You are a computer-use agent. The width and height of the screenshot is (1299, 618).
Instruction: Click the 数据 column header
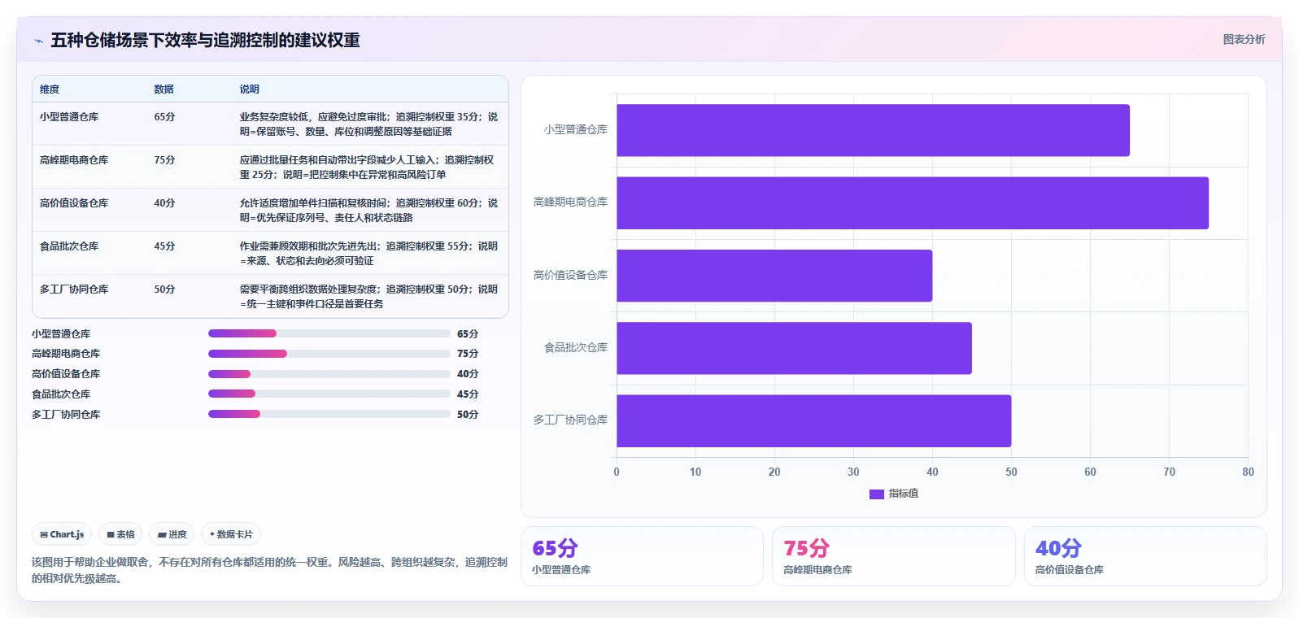(163, 89)
